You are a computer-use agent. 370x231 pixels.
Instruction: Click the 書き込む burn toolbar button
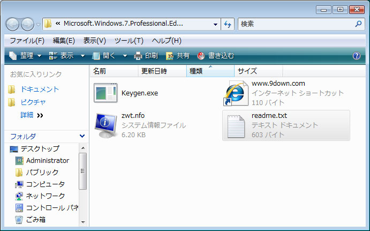[216, 56]
